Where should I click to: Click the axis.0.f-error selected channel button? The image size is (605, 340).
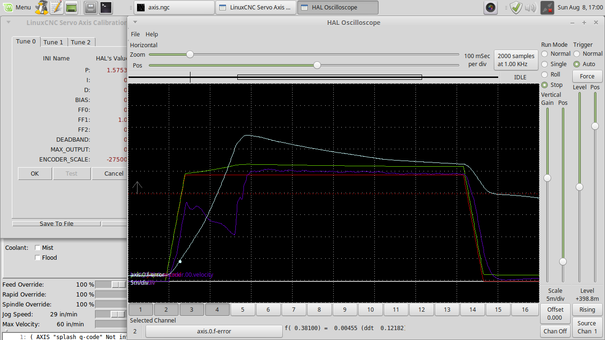click(214, 331)
